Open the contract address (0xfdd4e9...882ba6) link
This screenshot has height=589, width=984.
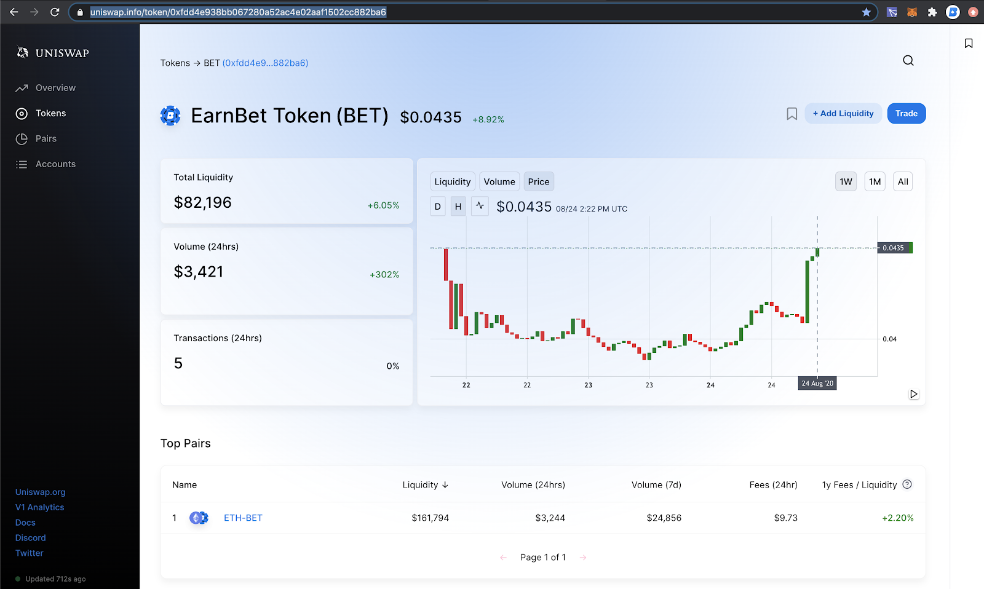(x=265, y=63)
